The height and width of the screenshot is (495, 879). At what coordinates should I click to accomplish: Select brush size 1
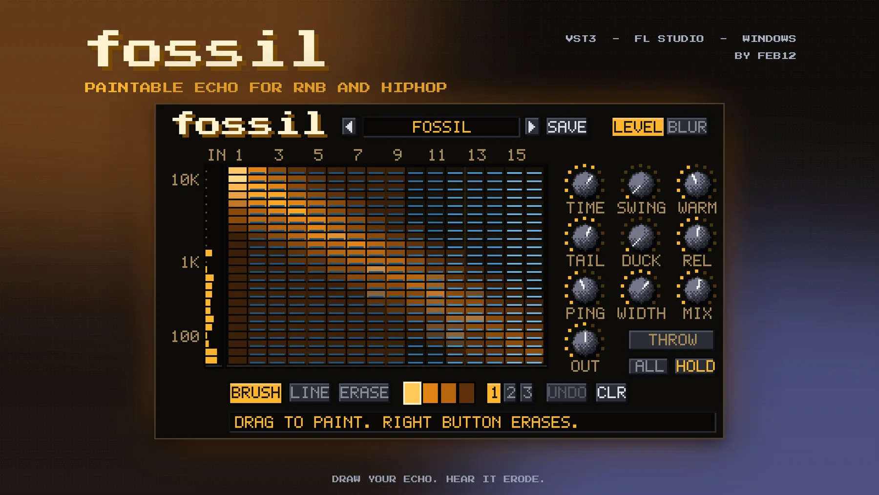[494, 393]
